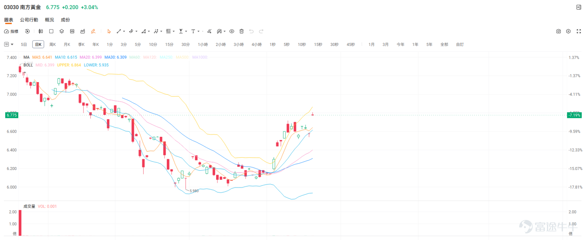Click the redo arrow
This screenshot has height=240, width=585.
click(261, 31)
